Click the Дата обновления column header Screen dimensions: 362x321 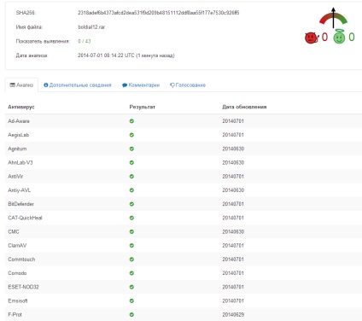click(x=244, y=107)
